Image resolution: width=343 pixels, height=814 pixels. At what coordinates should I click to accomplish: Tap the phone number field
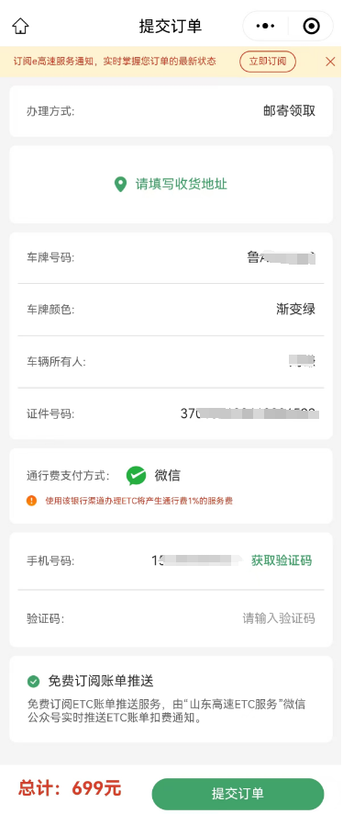(197, 560)
